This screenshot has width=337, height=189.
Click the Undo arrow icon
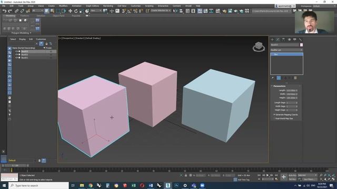click(4, 11)
